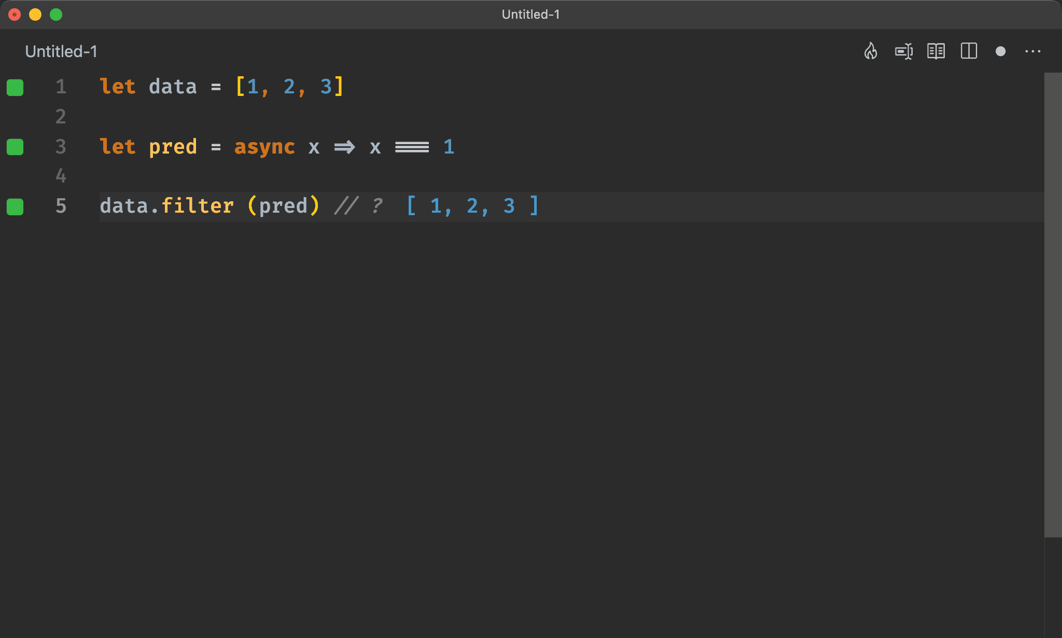1062x638 pixels.
Task: Click line number 2 in the gutter
Action: (x=61, y=117)
